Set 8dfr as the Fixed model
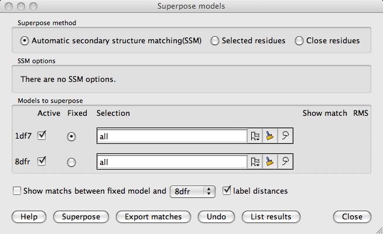This screenshot has height=234, width=383. (x=71, y=163)
